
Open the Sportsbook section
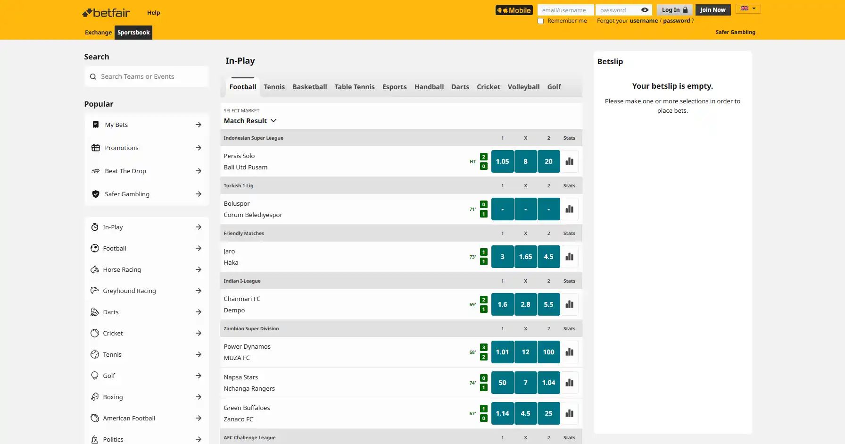[x=133, y=33]
